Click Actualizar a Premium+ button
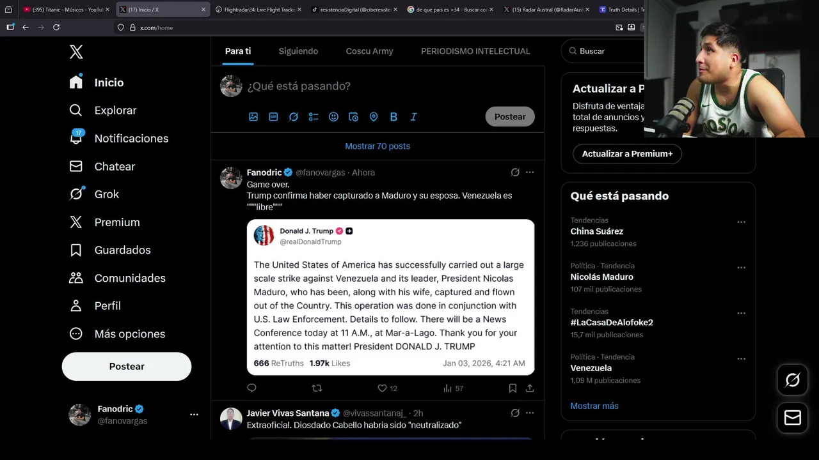 tap(627, 154)
